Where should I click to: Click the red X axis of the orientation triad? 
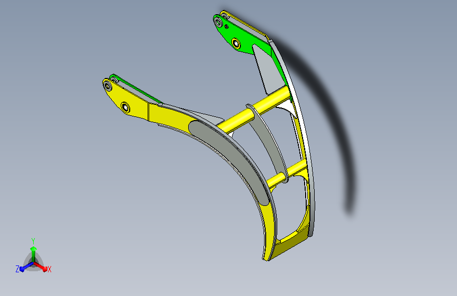click(x=41, y=267)
